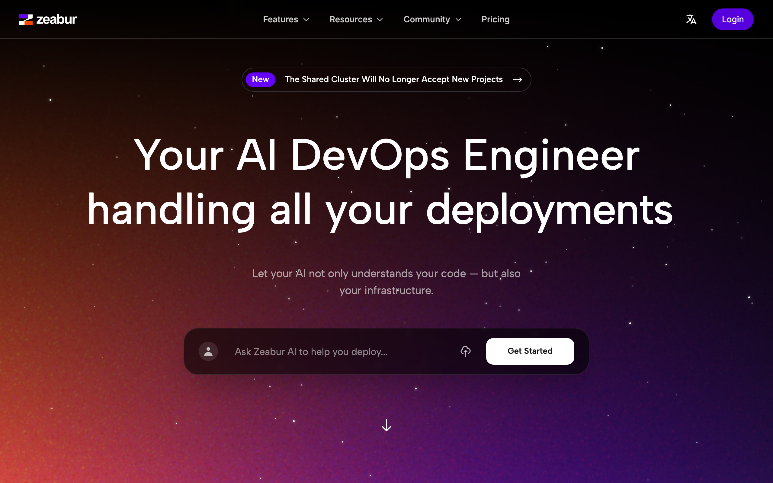
Task: Click the right arrow in announcement banner
Action: pyautogui.click(x=518, y=79)
